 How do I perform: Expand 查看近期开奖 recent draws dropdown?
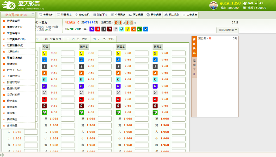coord(227,30)
